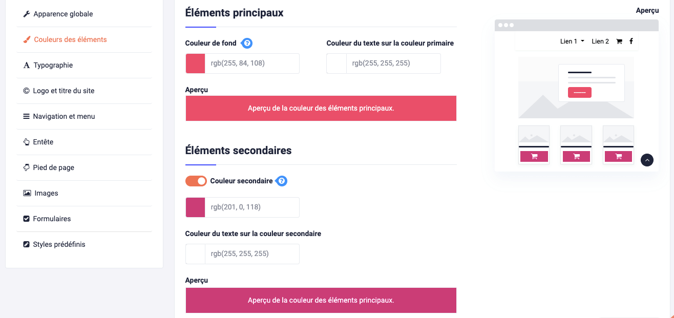Click a cart button under a product thumbnail
The height and width of the screenshot is (318, 674).
534,156
